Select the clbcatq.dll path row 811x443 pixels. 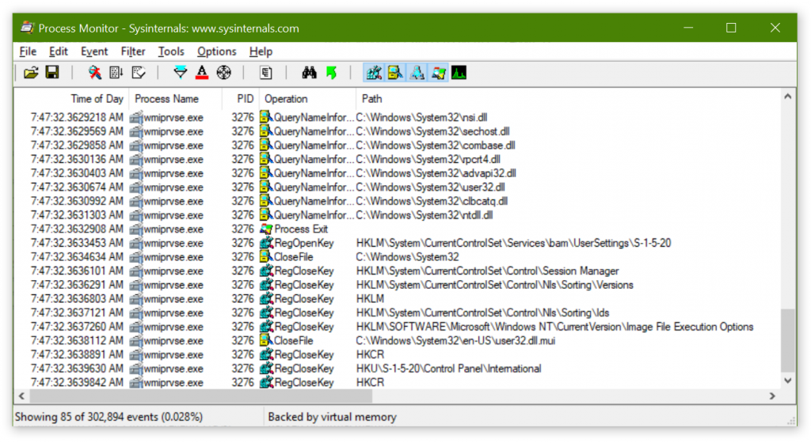tap(397, 201)
